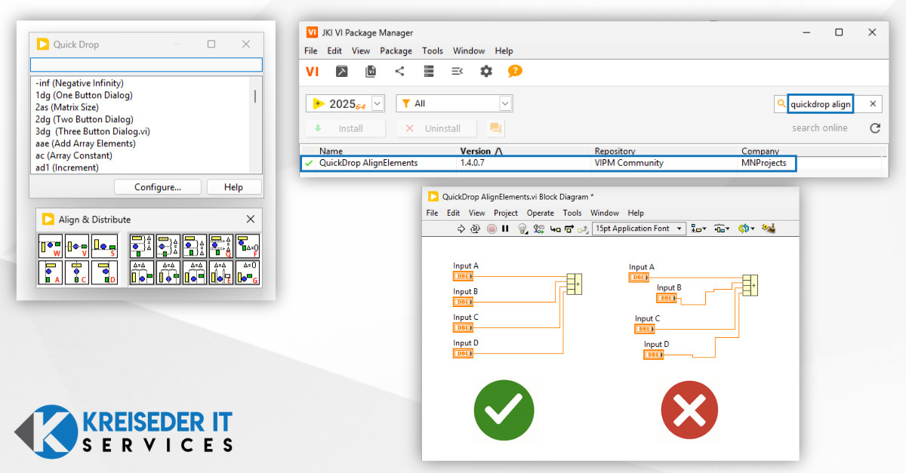
Task: Refresh the VIPM package list
Action: click(x=875, y=128)
